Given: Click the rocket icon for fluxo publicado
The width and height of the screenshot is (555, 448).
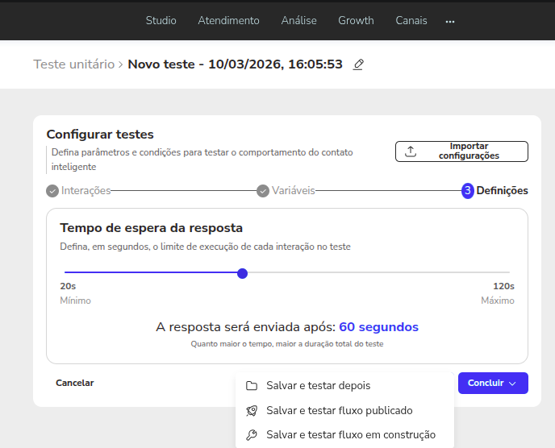Looking at the screenshot, I should [252, 411].
